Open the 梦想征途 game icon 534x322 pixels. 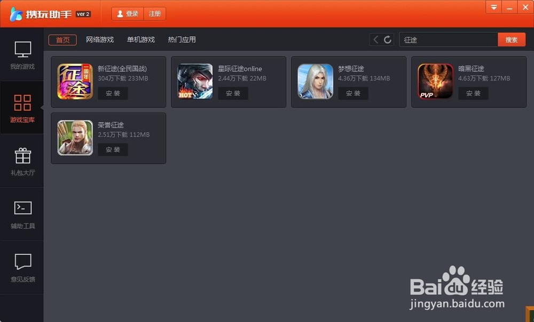(316, 82)
